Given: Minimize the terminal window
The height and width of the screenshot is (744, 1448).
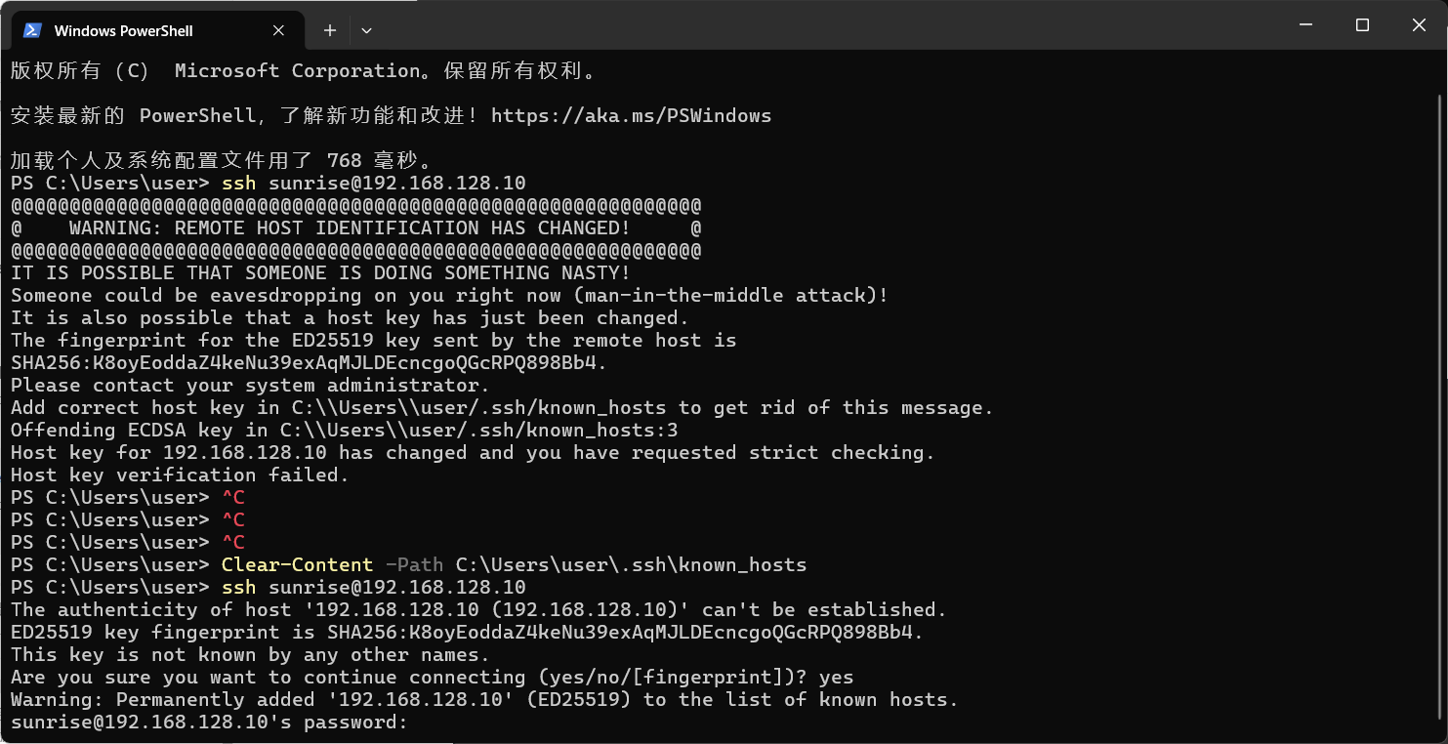Looking at the screenshot, I should 1305,25.
